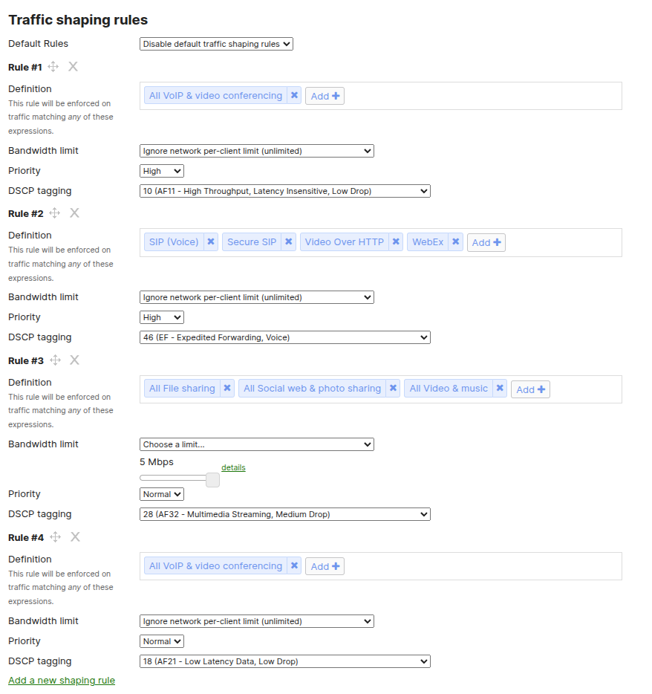Add an expression to Rule #4 definition
Image resolution: width=652 pixels, height=694 pixels.
point(325,566)
